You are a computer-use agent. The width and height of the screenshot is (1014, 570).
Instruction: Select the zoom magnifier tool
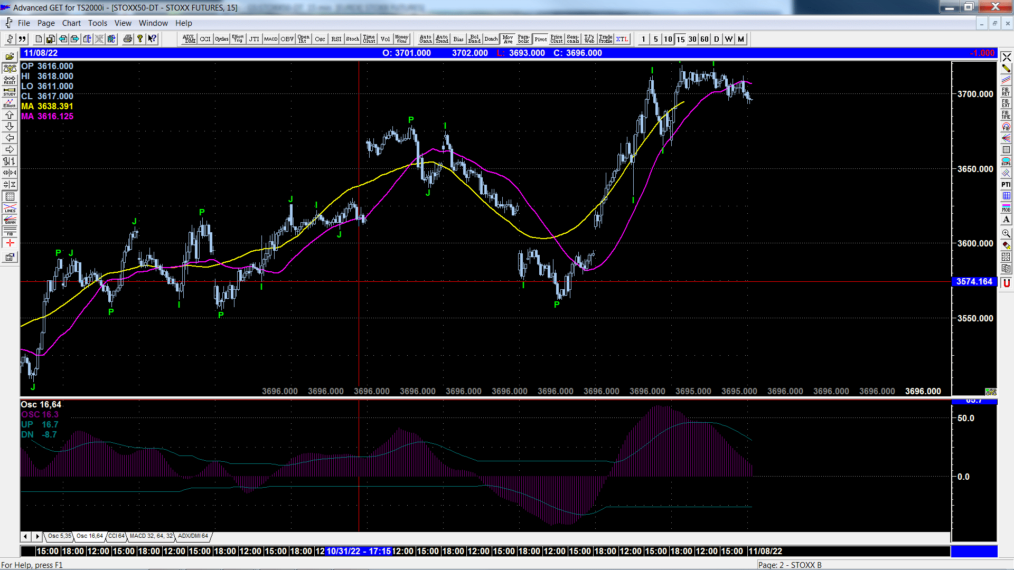click(1006, 233)
